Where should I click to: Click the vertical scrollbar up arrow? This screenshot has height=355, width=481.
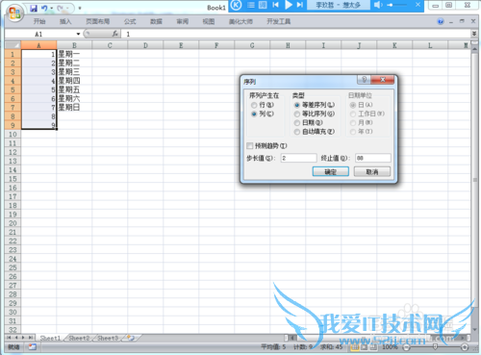[x=474, y=48]
